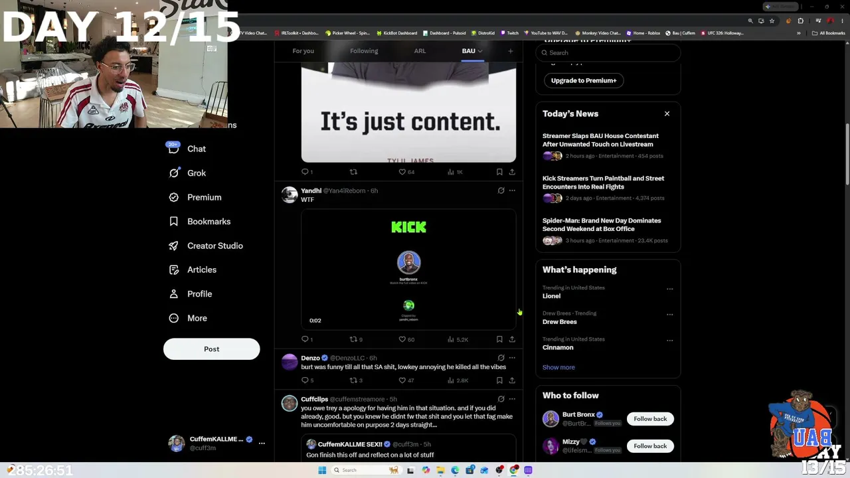Click Upgrade to Premium+
This screenshot has width=850, height=478.
(x=584, y=80)
